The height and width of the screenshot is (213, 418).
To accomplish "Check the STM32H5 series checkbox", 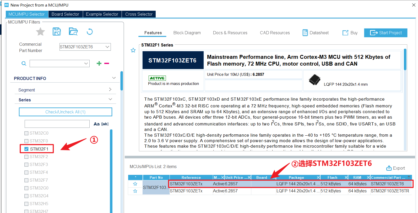I will 26,204.
